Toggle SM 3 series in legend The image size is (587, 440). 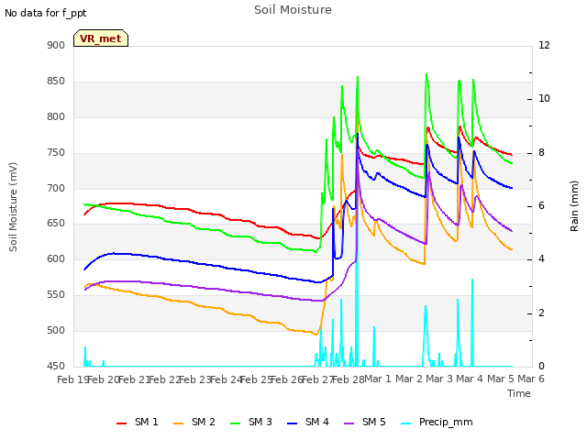(x=251, y=423)
